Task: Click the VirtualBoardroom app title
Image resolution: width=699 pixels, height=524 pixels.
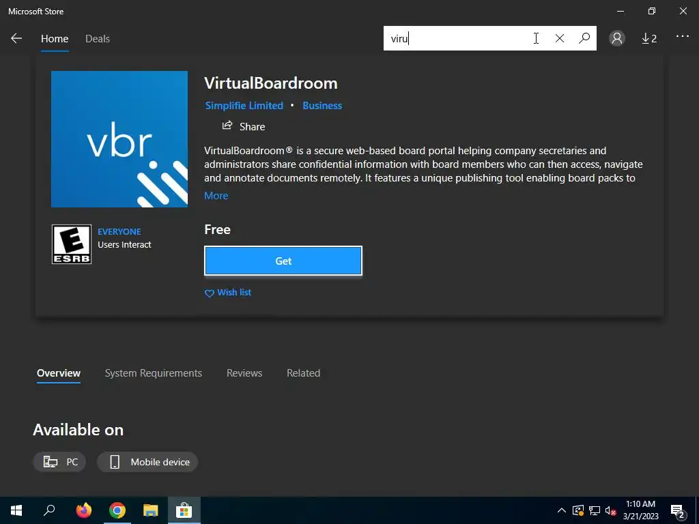Action: (x=271, y=83)
